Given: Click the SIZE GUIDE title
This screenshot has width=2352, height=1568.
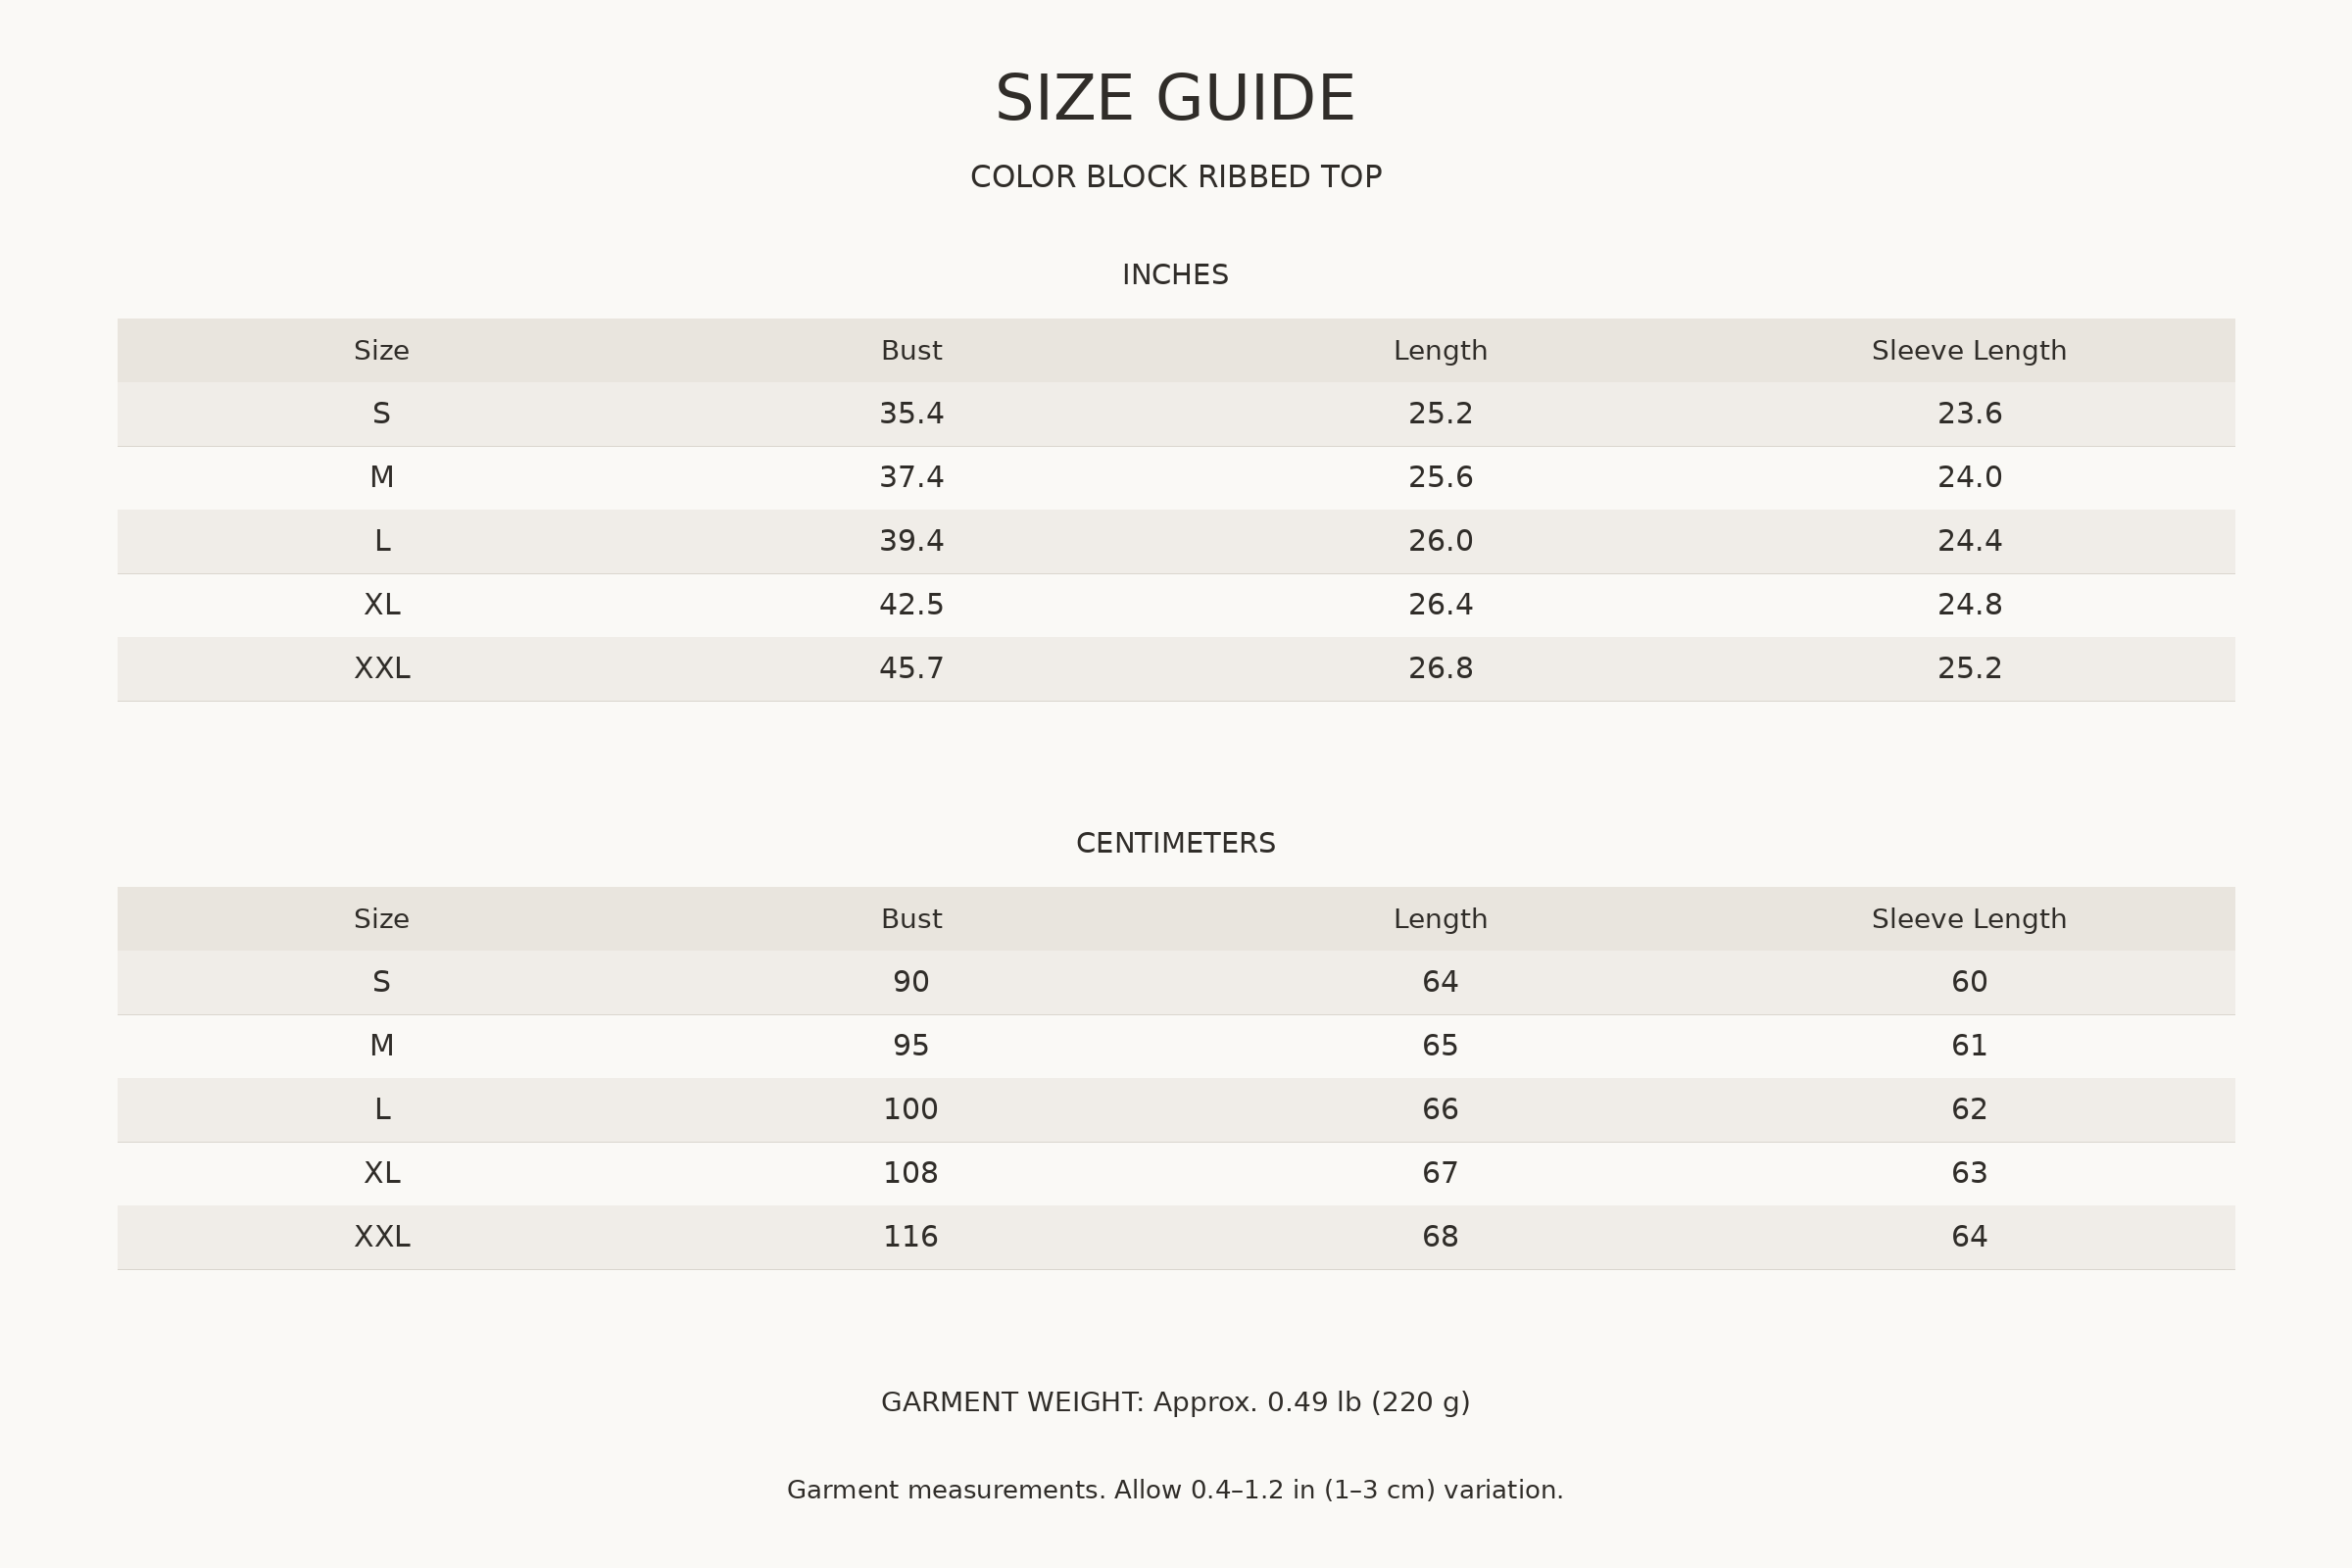Looking at the screenshot, I should tap(1175, 99).
